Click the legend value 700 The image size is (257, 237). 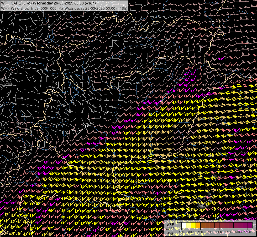pos(210,232)
